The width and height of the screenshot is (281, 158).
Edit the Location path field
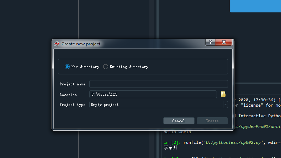153,94
